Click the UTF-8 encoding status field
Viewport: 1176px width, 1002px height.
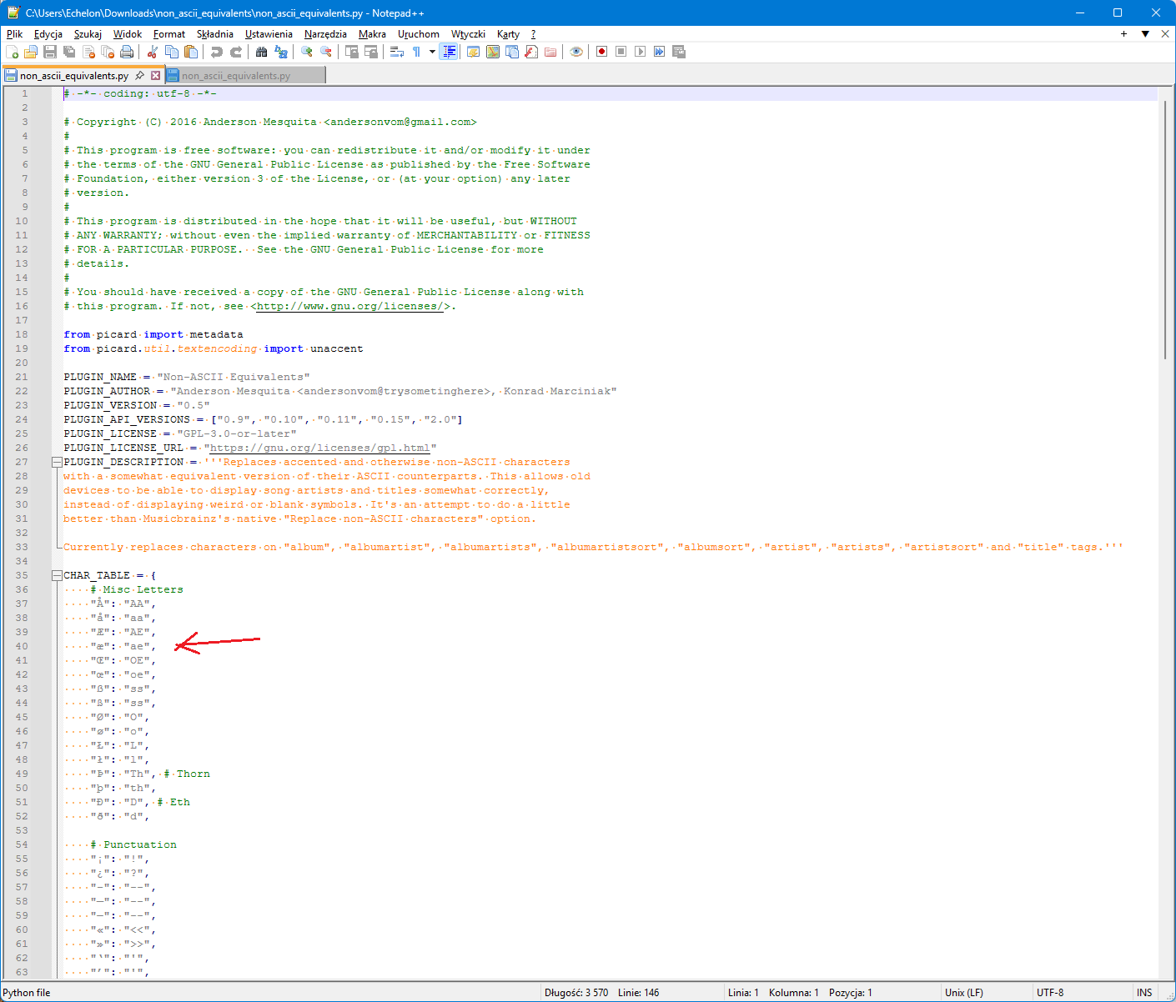(1050, 993)
